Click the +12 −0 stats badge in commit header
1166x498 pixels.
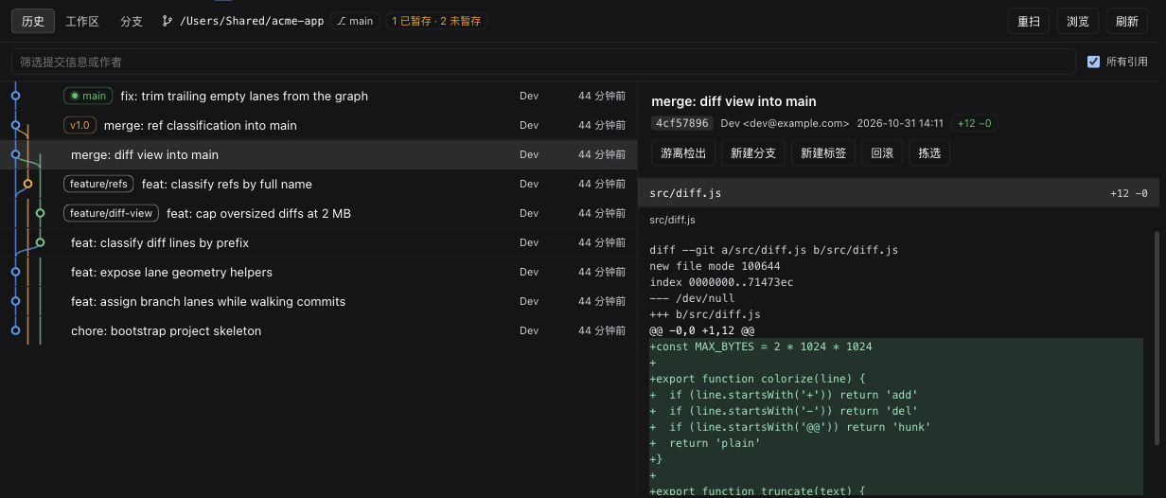coord(975,123)
